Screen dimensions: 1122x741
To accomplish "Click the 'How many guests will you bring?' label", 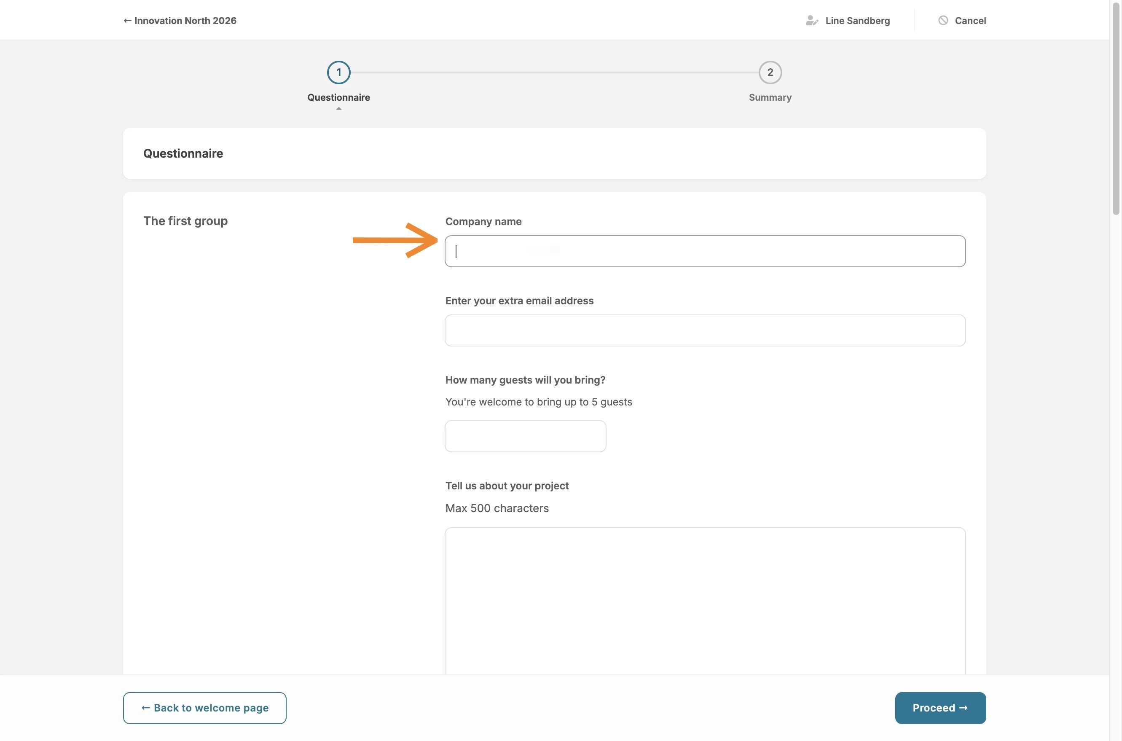I will [x=525, y=380].
